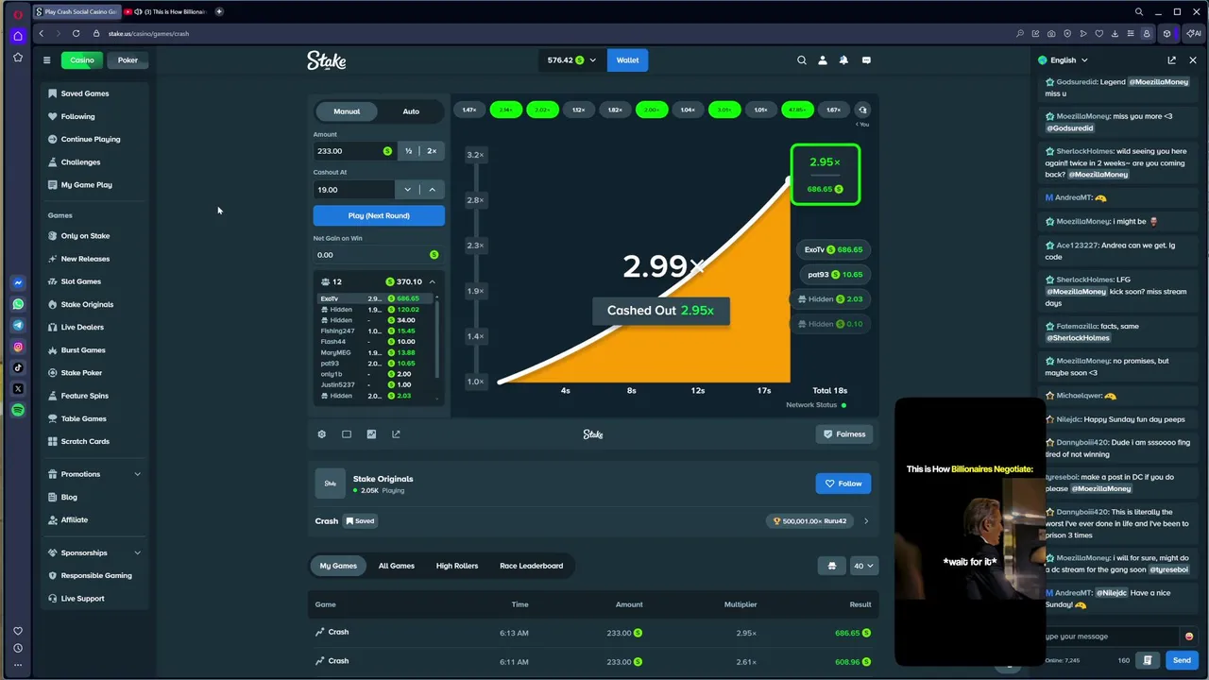Viewport: 1209px width, 680px height.
Task: Halve the bet amount with ½
Action: pyautogui.click(x=408, y=151)
